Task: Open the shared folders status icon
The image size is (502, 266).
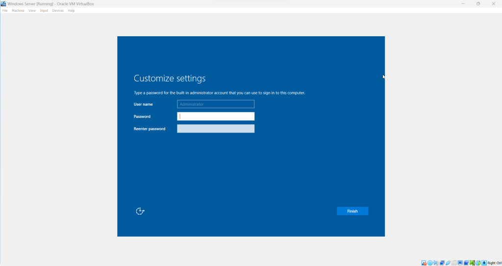Action: pos(454,263)
